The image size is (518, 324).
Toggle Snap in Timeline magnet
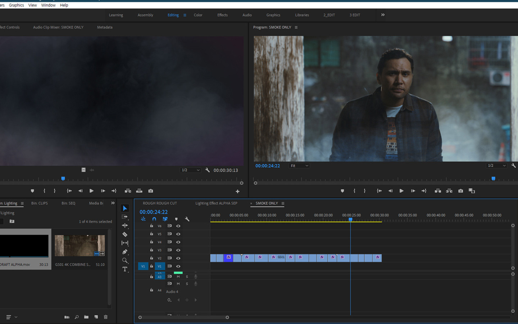click(154, 219)
